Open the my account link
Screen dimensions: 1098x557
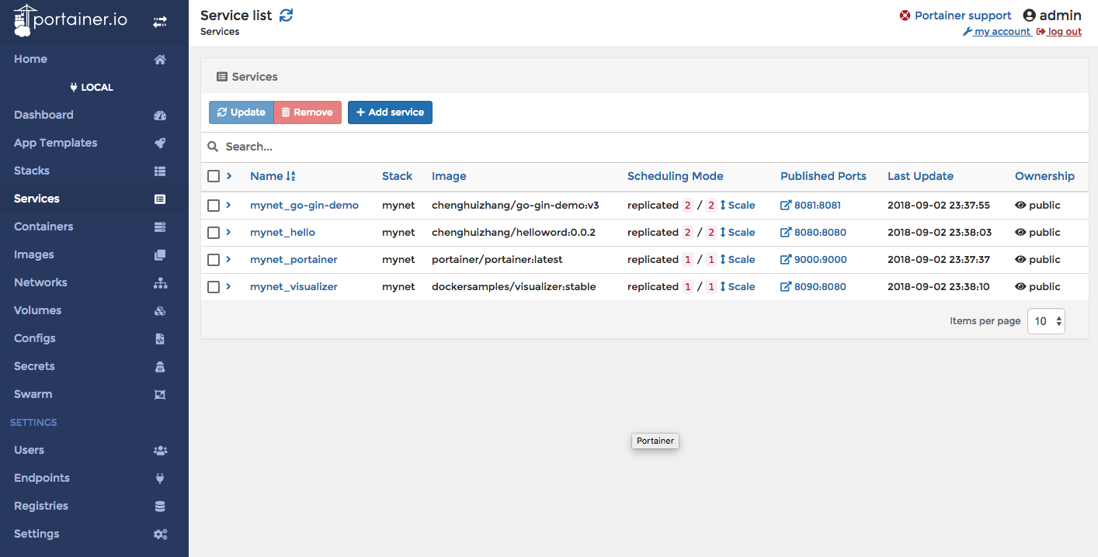(997, 32)
